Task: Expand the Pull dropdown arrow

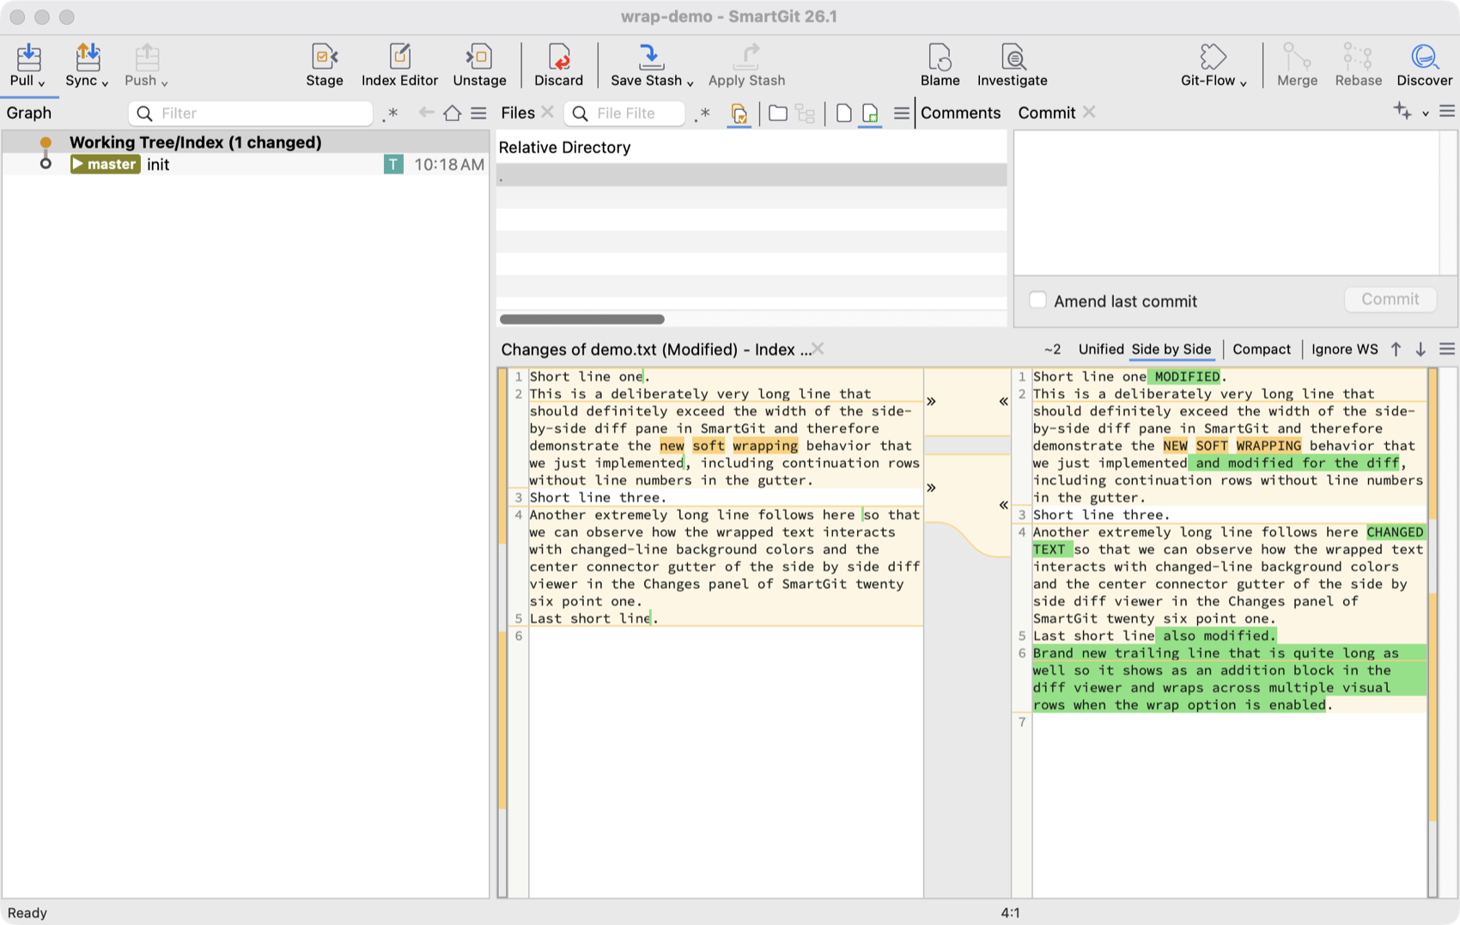Action: 41,82
